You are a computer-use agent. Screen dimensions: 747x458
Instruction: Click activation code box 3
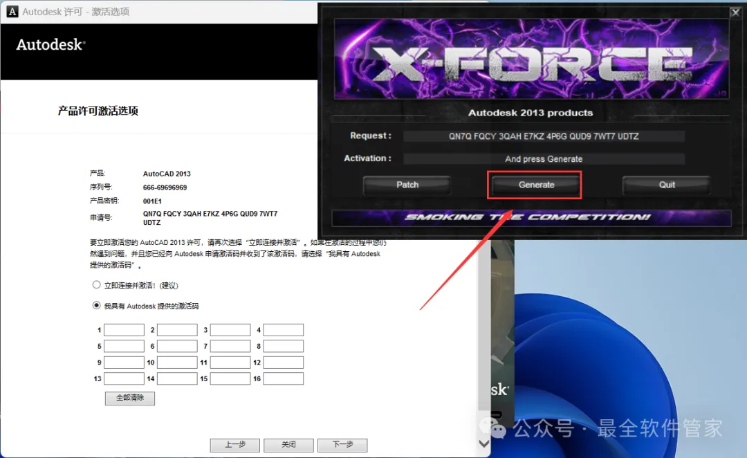(230, 330)
